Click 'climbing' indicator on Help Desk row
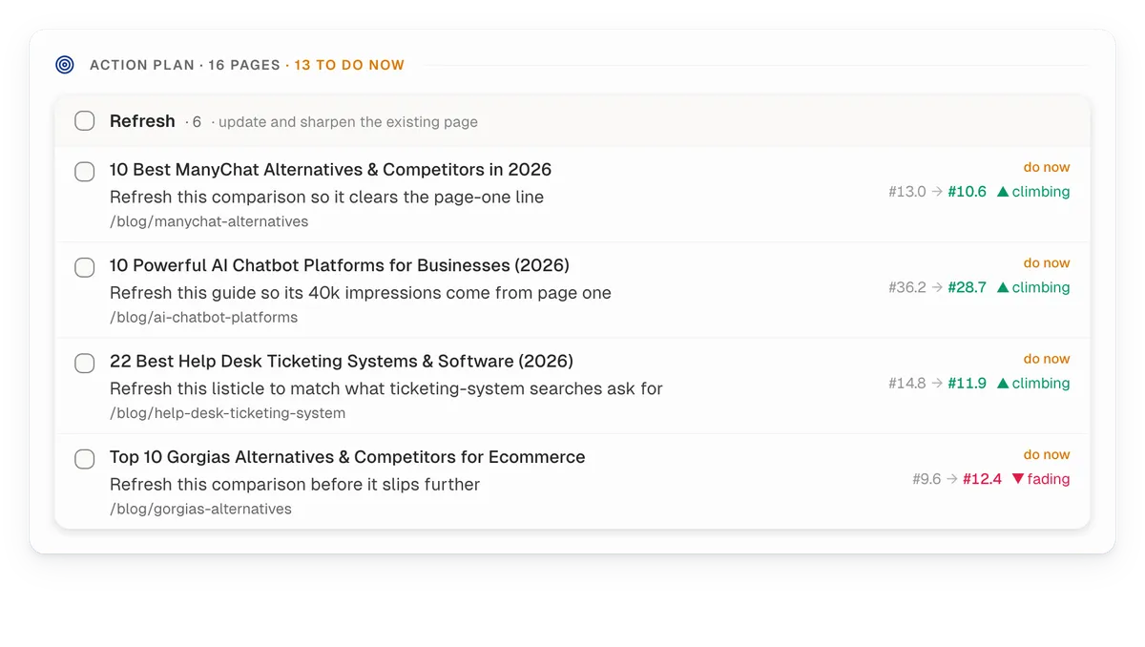The width and height of the screenshot is (1145, 647). 1033,384
